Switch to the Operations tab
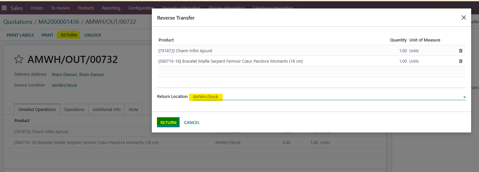The height and width of the screenshot is (172, 479). [74, 109]
